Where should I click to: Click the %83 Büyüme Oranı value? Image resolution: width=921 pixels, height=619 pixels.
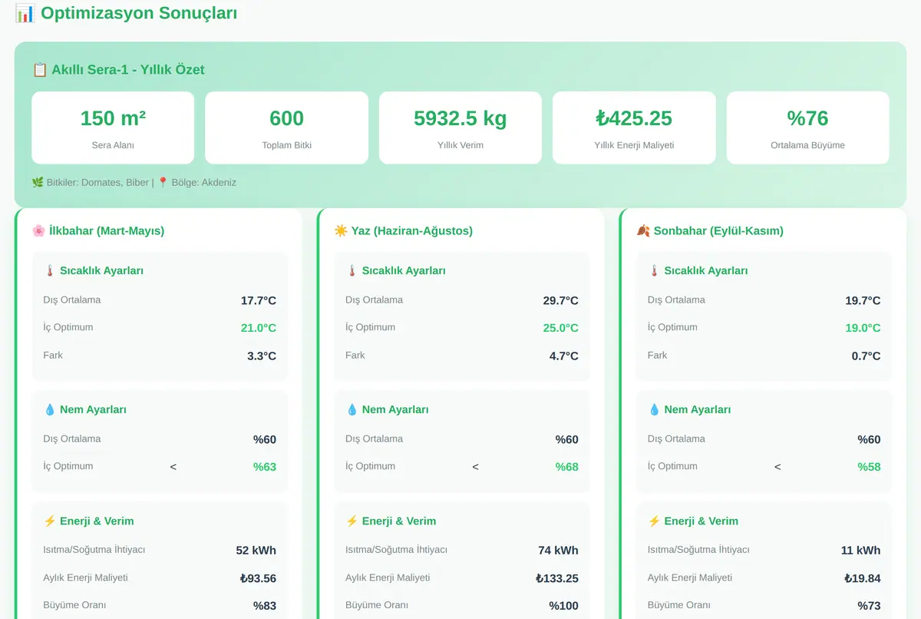(x=265, y=606)
